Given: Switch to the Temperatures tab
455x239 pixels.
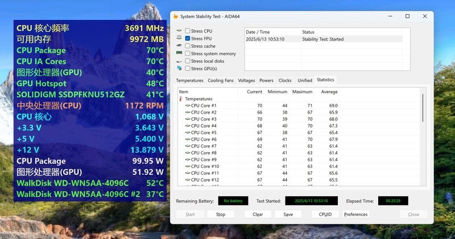Looking at the screenshot, I should 189,81.
